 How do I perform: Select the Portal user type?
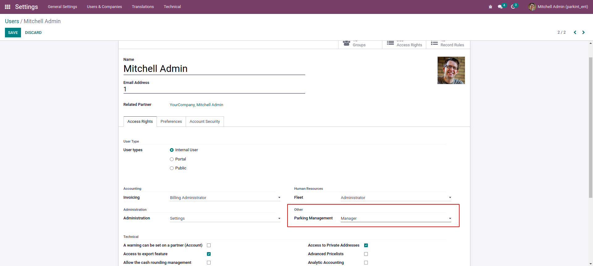(x=172, y=159)
